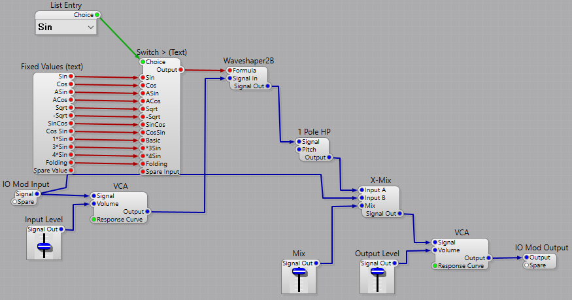Viewport: 572px width, 300px height.
Task: Click the Formula input pin on Waveshaper2B
Action: pyautogui.click(x=230, y=71)
